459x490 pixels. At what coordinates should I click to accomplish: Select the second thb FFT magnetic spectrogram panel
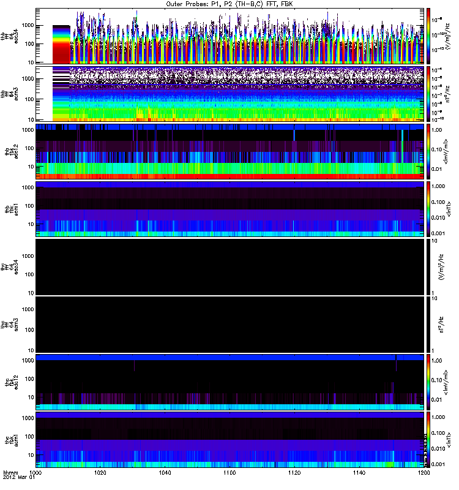(245, 93)
